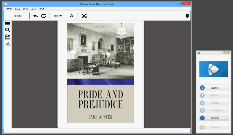Open the table of contents list icon
233x135 pixels.
tap(7, 24)
